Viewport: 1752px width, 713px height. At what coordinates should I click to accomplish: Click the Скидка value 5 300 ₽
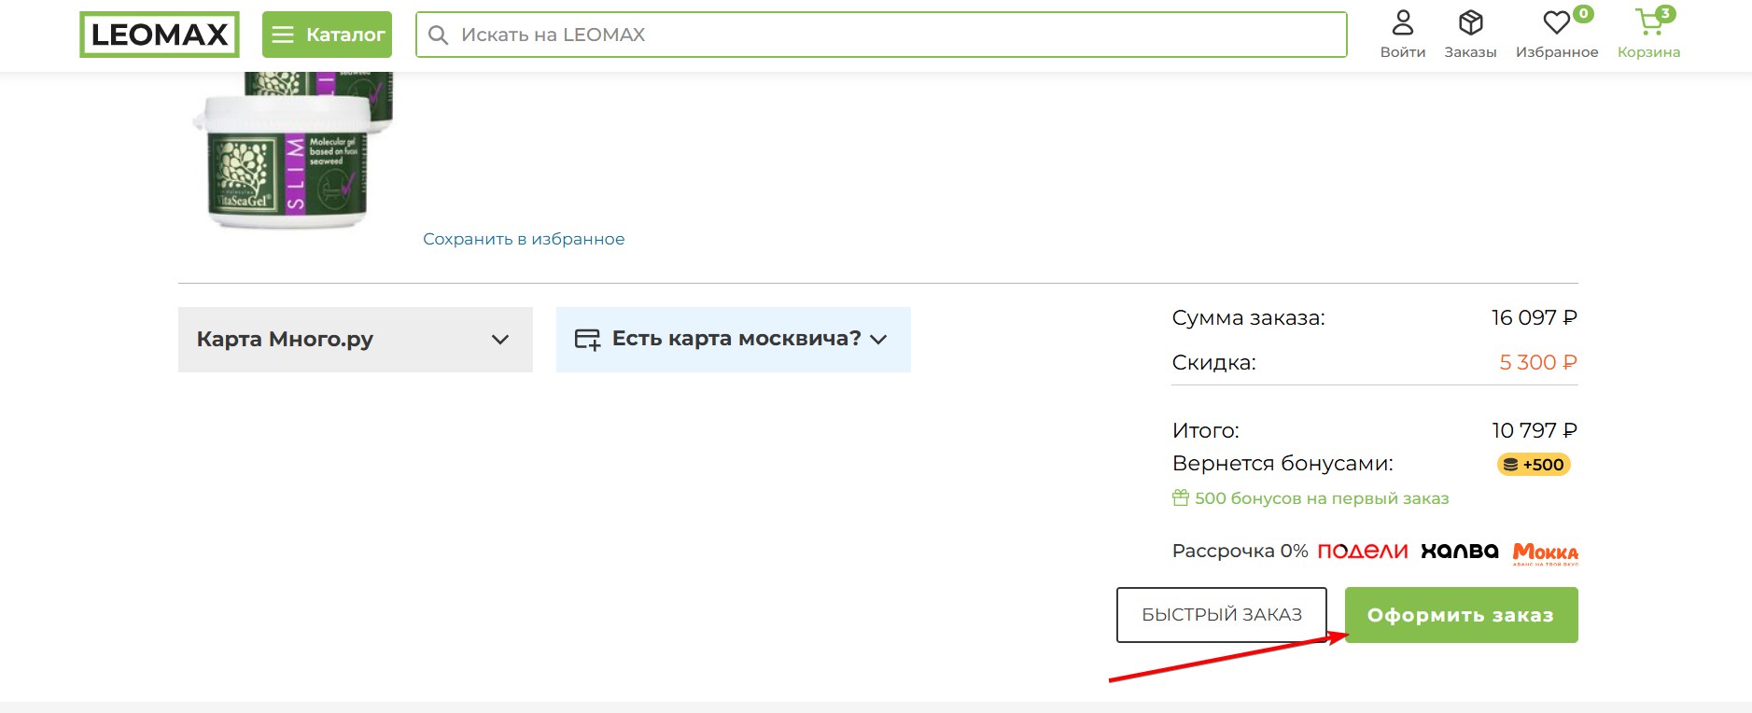tap(1538, 362)
